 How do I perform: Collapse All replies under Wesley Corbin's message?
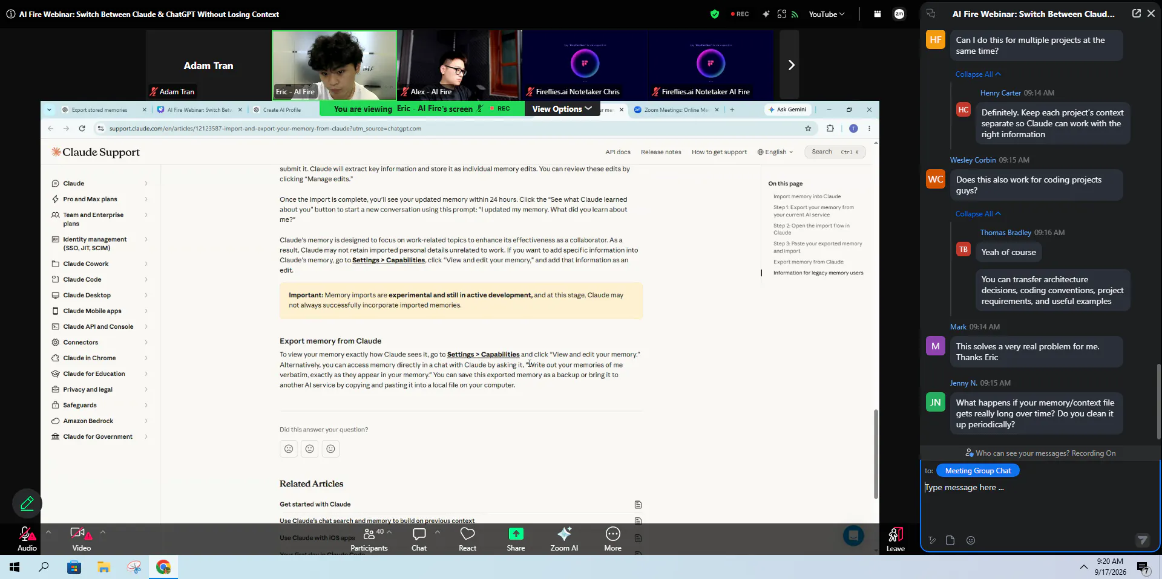pos(978,214)
